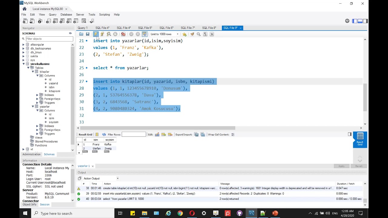Switch to SQL File 6* tab
Screen dimensions: 388x218
pyautogui.click(x=166, y=28)
